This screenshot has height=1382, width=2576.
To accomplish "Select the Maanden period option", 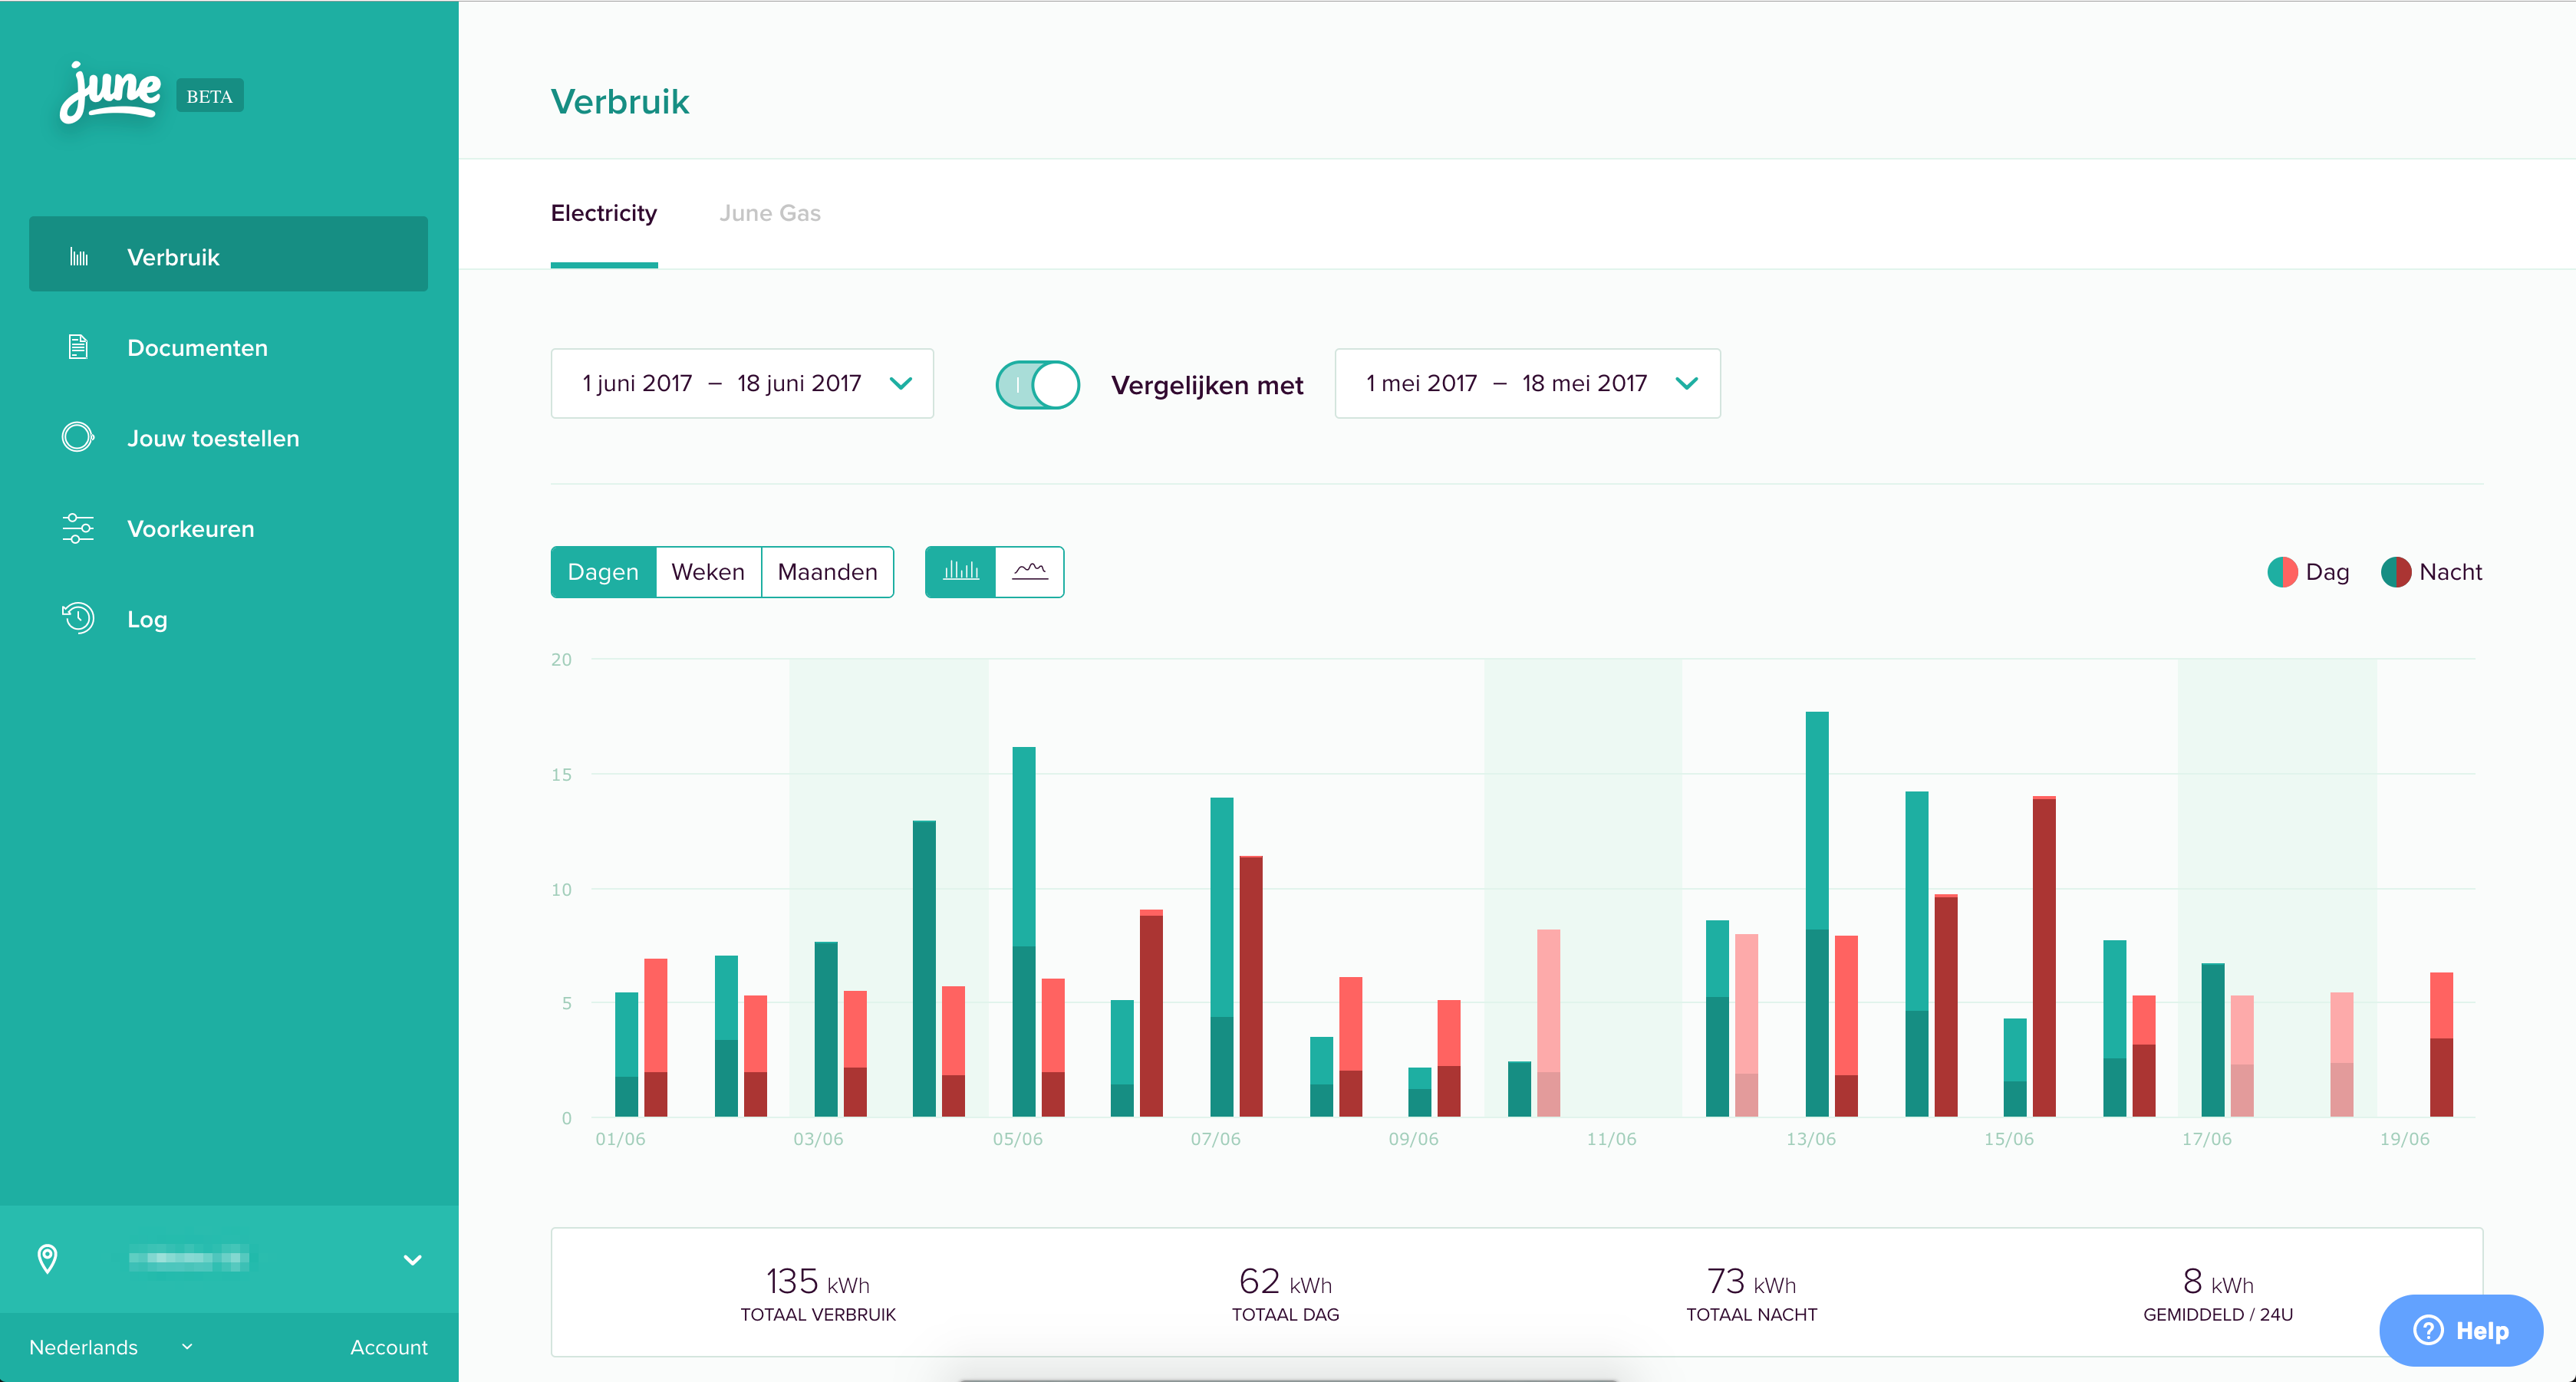I will [x=827, y=571].
